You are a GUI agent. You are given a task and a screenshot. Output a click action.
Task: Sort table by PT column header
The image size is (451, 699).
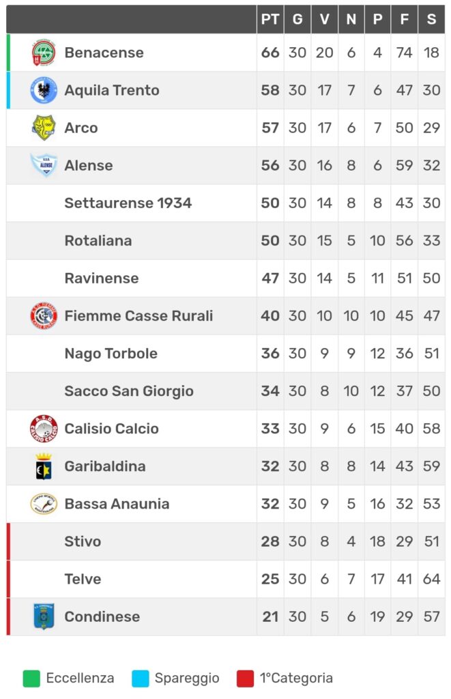pyautogui.click(x=270, y=19)
